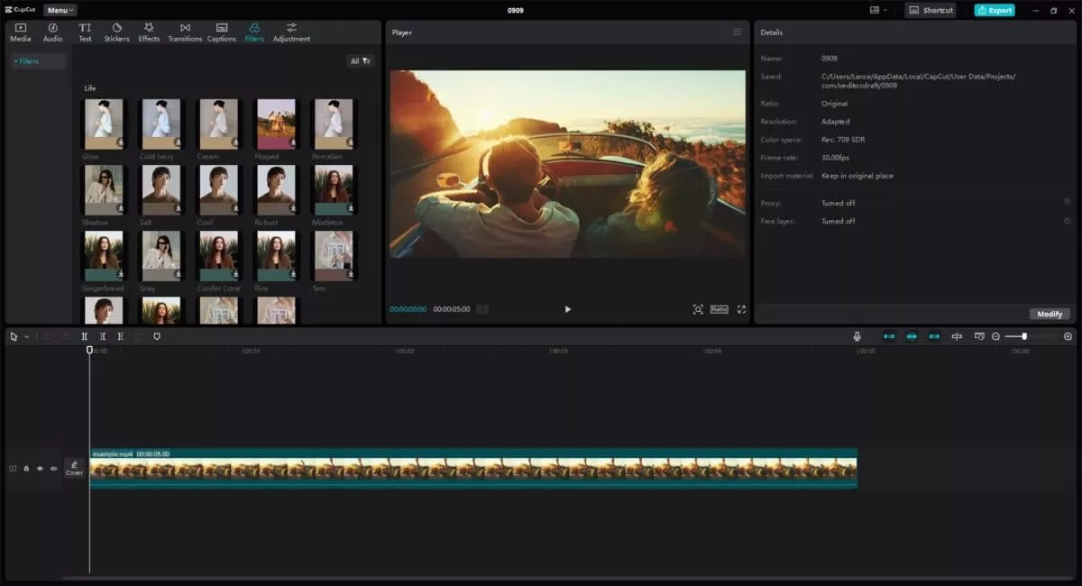Image resolution: width=1082 pixels, height=586 pixels.
Task: Hide the video track with the eye toggle
Action: (40, 468)
